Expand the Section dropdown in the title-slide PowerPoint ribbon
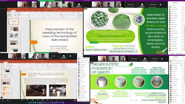Image resolution: width=185 pixels, height=104 pixels. 19,15
